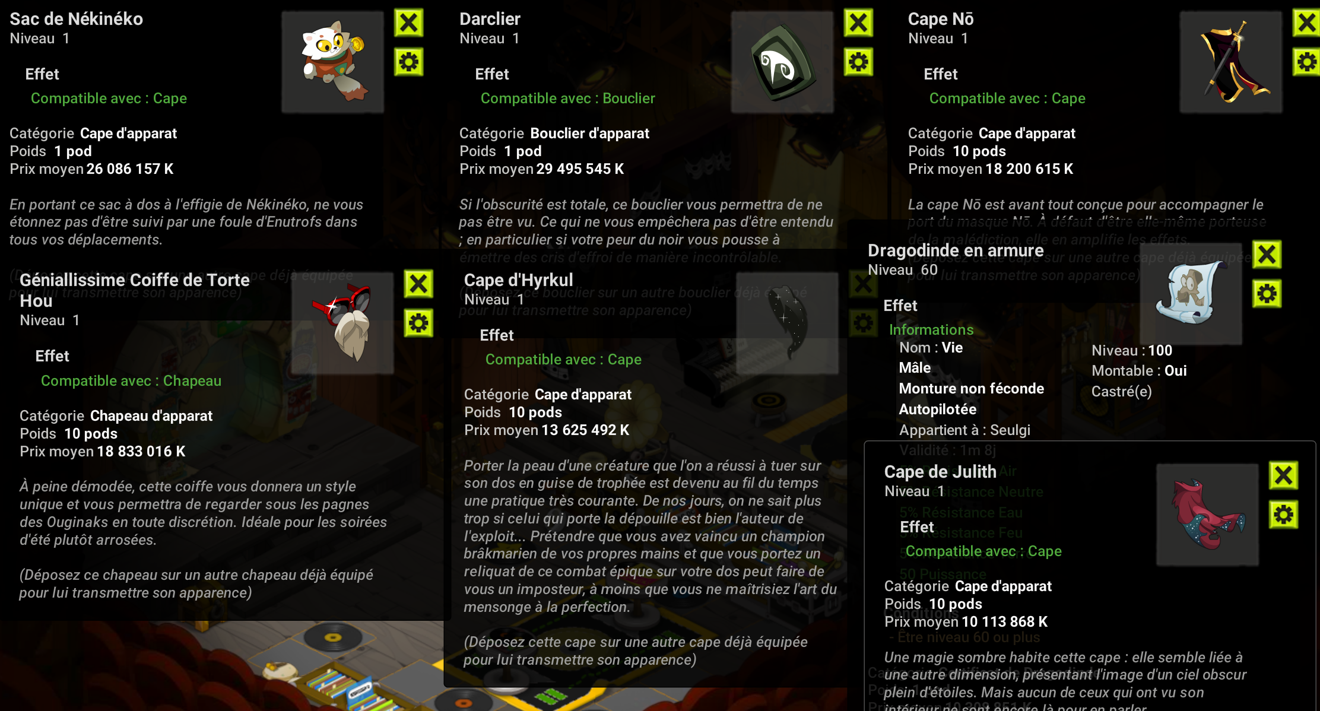
Task: Close the Géniallissime Coiffe de Torte Hou tooltip
Action: point(418,284)
